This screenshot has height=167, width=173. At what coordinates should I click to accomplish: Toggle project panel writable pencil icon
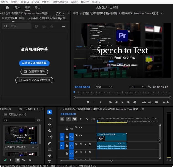click(5, 160)
